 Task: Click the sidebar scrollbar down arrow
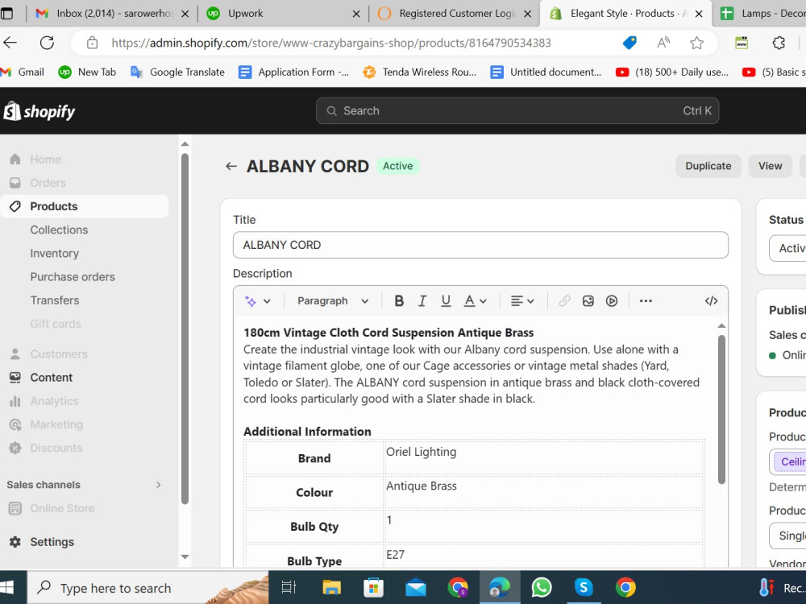185,556
